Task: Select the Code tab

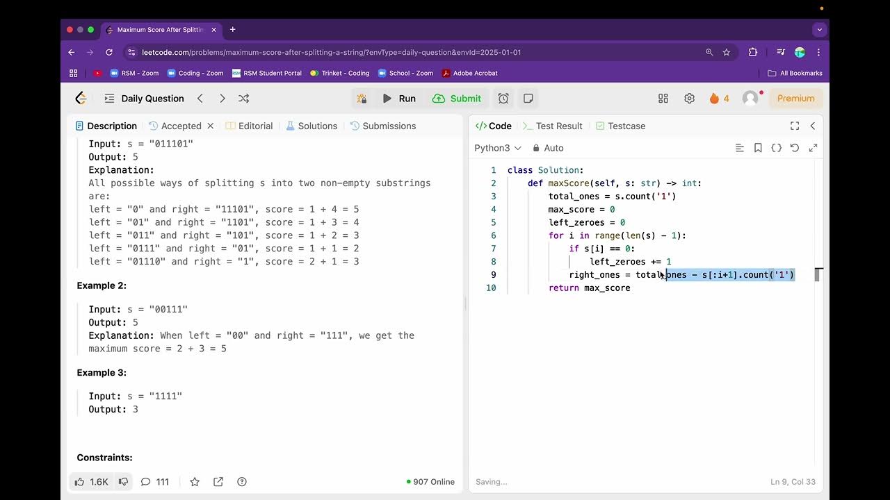Action: coord(494,126)
